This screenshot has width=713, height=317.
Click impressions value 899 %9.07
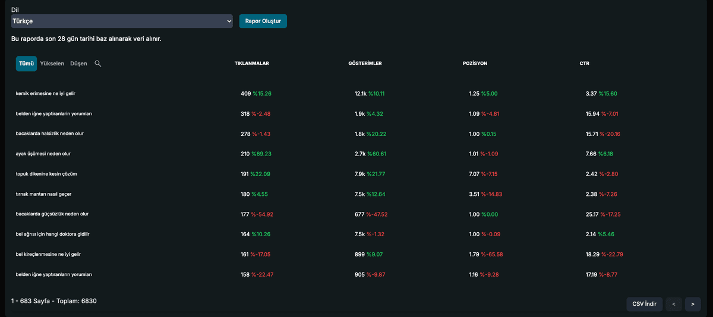(368, 254)
